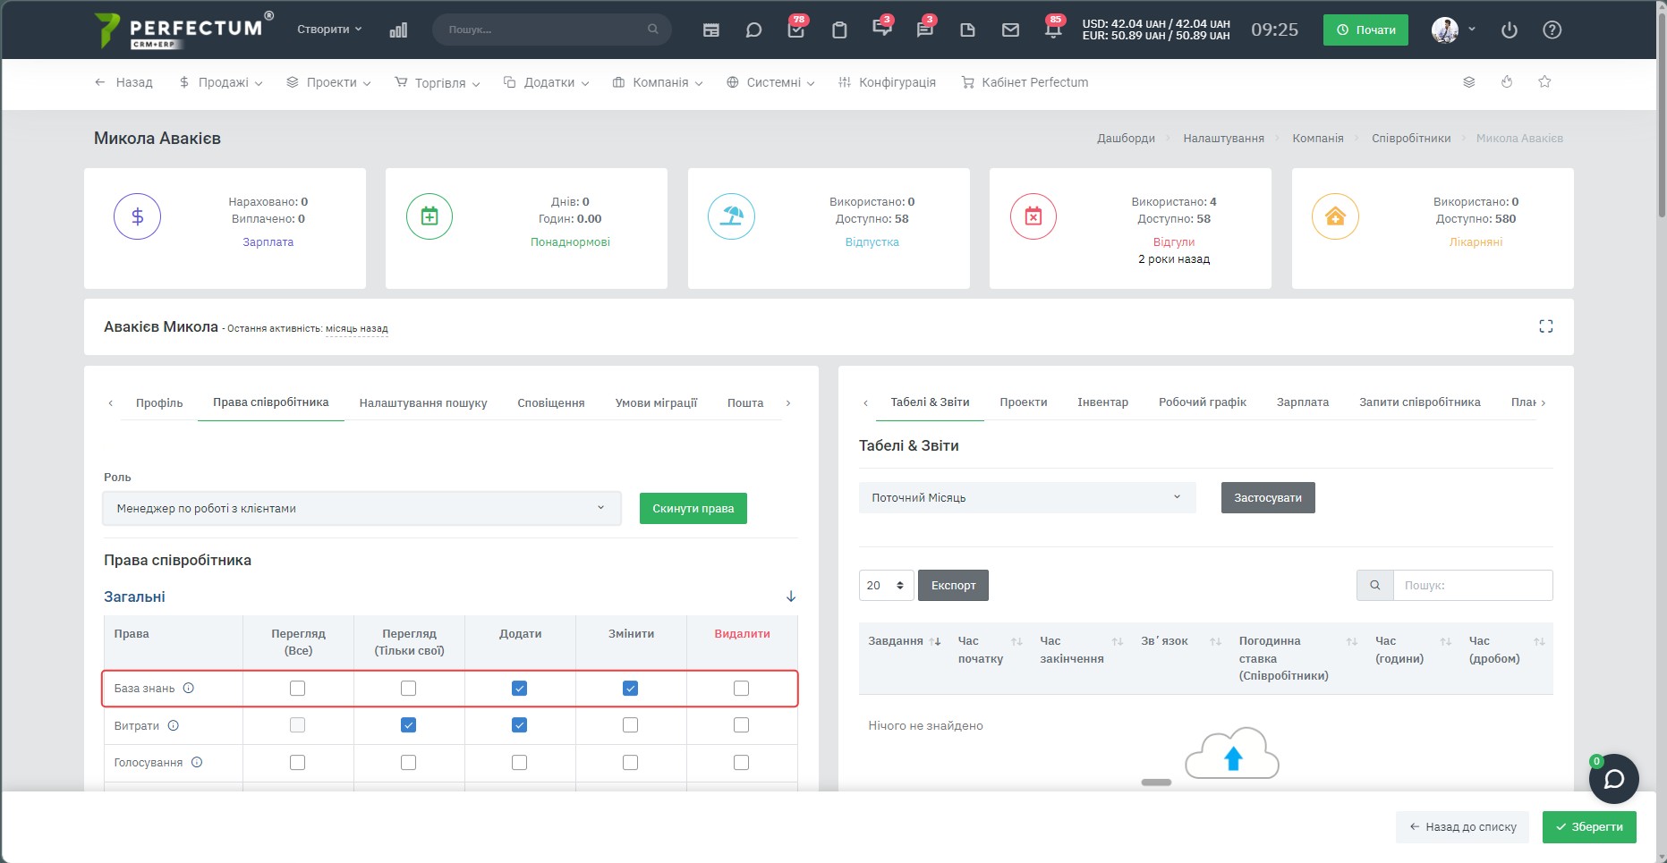The height and width of the screenshot is (863, 1667).
Task: Switch to Налаштування пошуку tab
Action: pyautogui.click(x=423, y=402)
